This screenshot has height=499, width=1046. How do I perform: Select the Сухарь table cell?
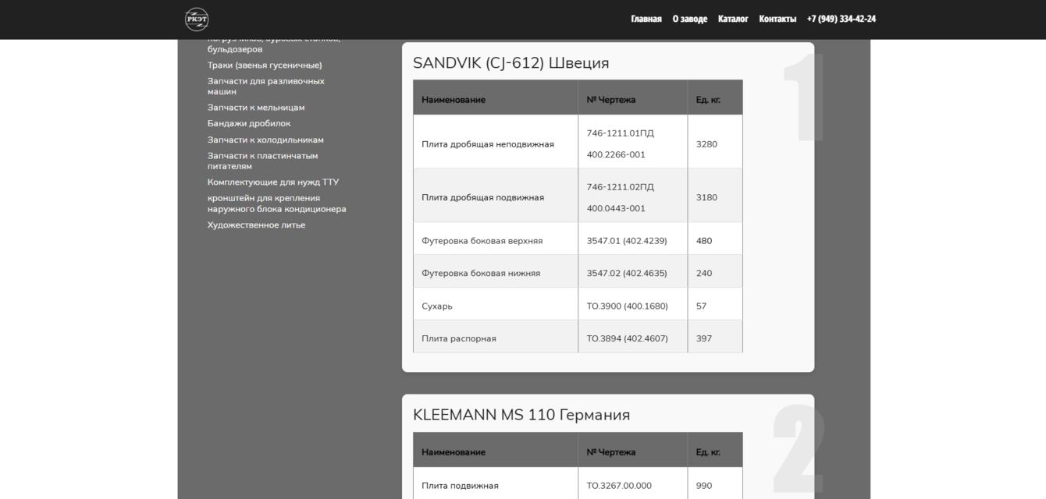click(x=496, y=304)
